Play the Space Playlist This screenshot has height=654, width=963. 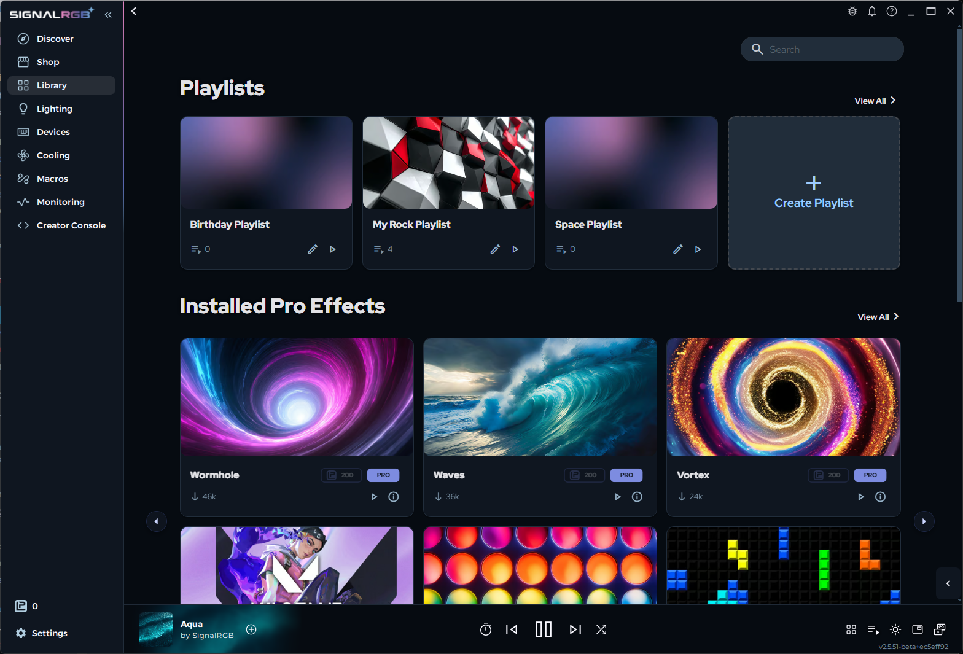click(x=698, y=249)
